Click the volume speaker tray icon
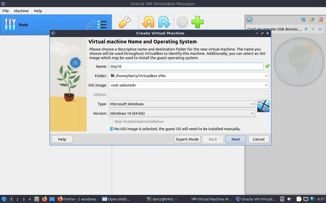The width and height of the screenshot is (326, 203). [289, 199]
